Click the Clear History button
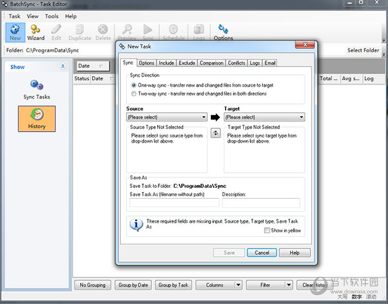Image resolution: width=388 pixels, height=304 pixels. tap(314, 285)
